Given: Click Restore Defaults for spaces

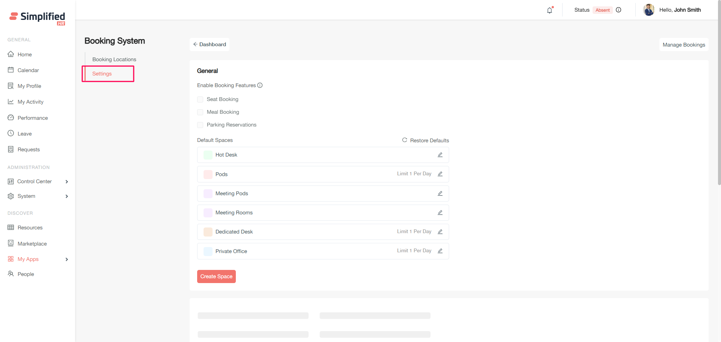Looking at the screenshot, I should (425, 140).
